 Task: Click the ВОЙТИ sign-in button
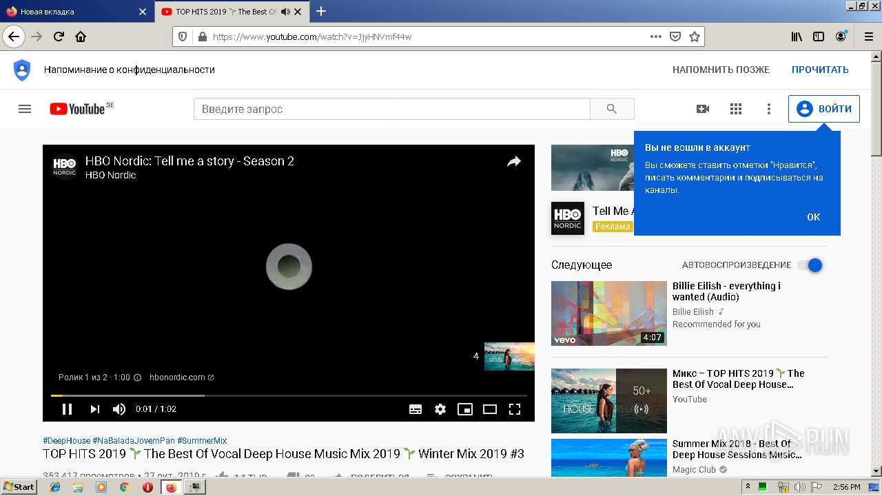click(x=824, y=109)
